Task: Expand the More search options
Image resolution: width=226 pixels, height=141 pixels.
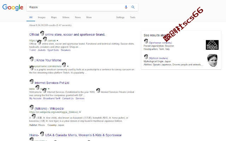Action: [x=89, y=17]
